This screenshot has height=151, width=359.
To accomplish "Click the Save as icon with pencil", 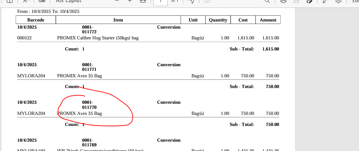I will [309, 1].
